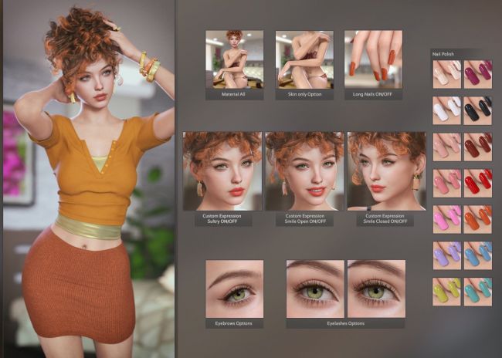Click the Eyelashes Options label

(x=345, y=323)
